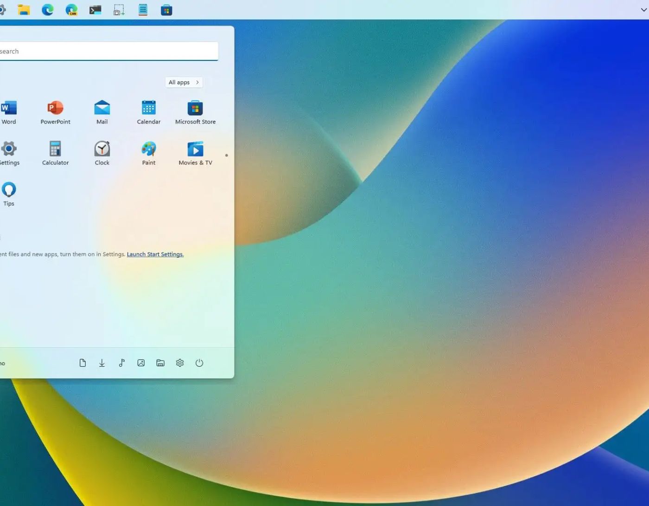Open File Explorer from Start menu footer
This screenshot has width=649, height=506.
[160, 363]
